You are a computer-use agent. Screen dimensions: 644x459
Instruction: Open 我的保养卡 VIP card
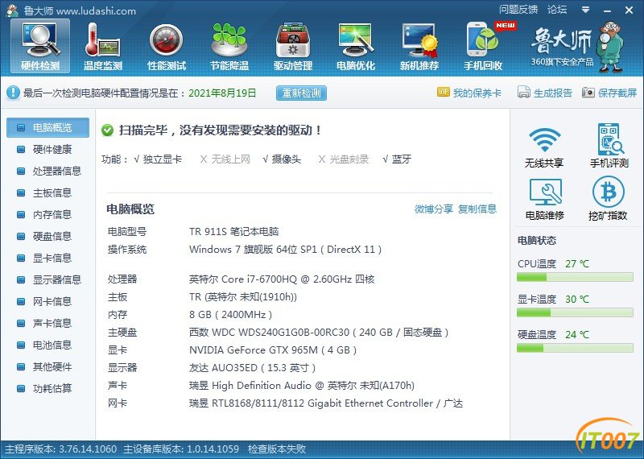pyautogui.click(x=469, y=93)
